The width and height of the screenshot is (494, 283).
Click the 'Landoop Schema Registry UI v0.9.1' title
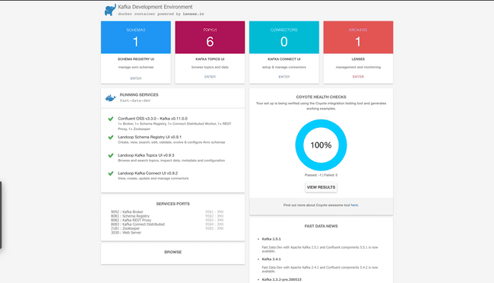point(150,137)
